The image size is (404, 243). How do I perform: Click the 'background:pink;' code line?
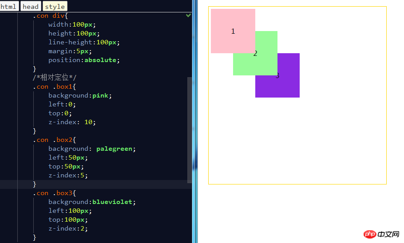(x=80, y=95)
